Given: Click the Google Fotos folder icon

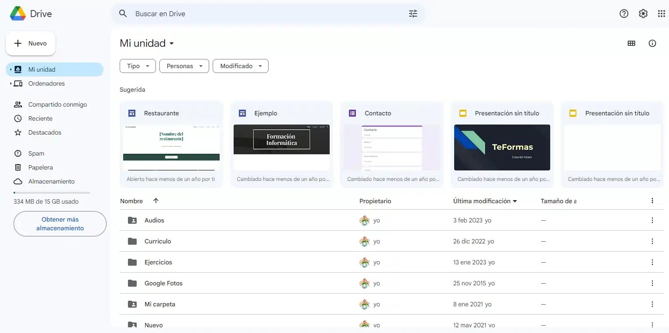Looking at the screenshot, I should point(132,283).
